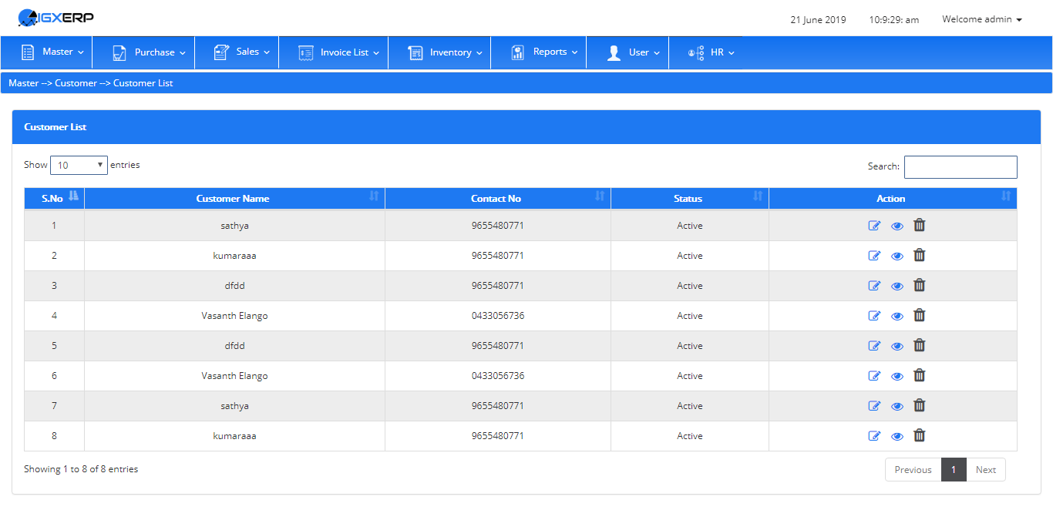Delete customer in row 2 with trash icon
Viewport: 1053px width, 510px height.
(919, 255)
